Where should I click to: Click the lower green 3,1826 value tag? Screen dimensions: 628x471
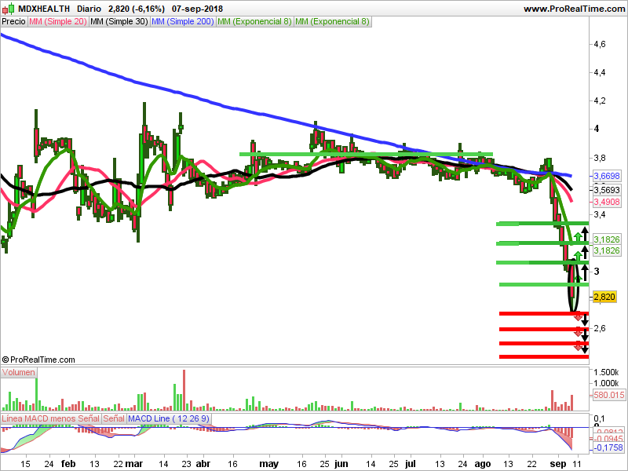point(607,250)
